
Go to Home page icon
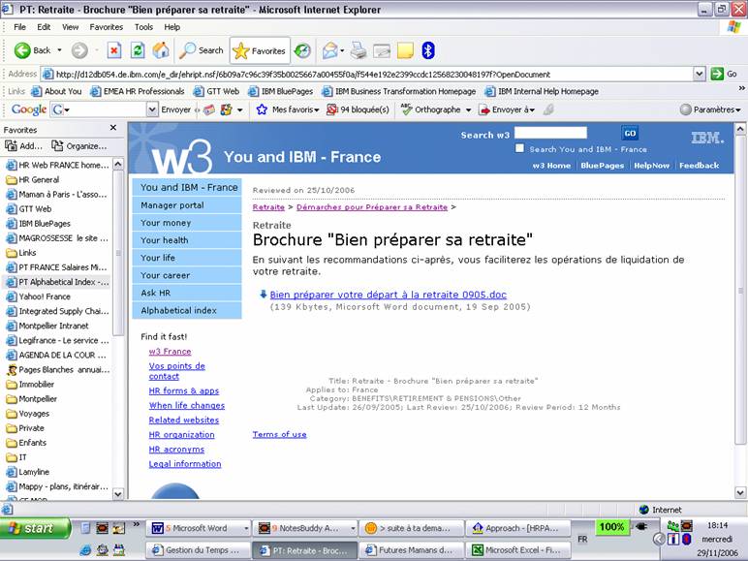(x=161, y=50)
